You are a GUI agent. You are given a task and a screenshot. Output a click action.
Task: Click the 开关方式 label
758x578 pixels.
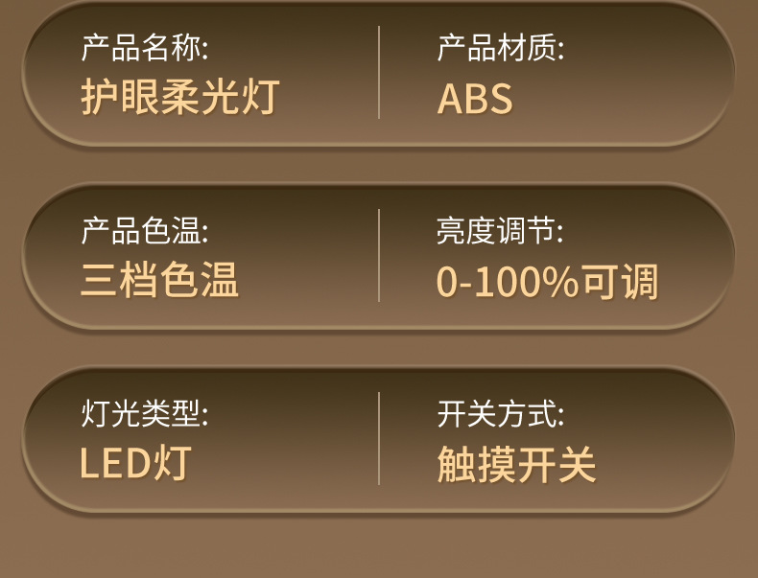tap(500, 413)
